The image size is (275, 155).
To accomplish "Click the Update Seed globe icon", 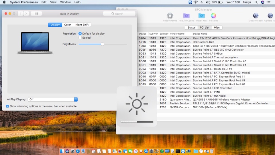I will [256, 16].
